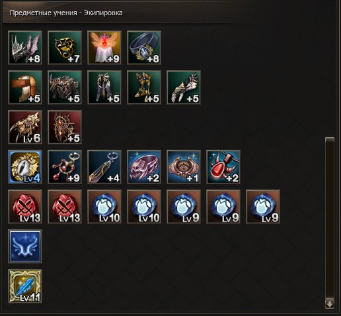
Task: Click the skull ring +2 icon
Action: pyautogui.click(x=144, y=167)
